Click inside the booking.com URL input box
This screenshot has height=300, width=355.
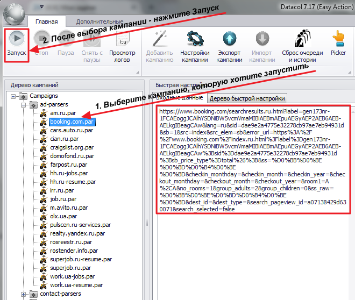click(253, 160)
